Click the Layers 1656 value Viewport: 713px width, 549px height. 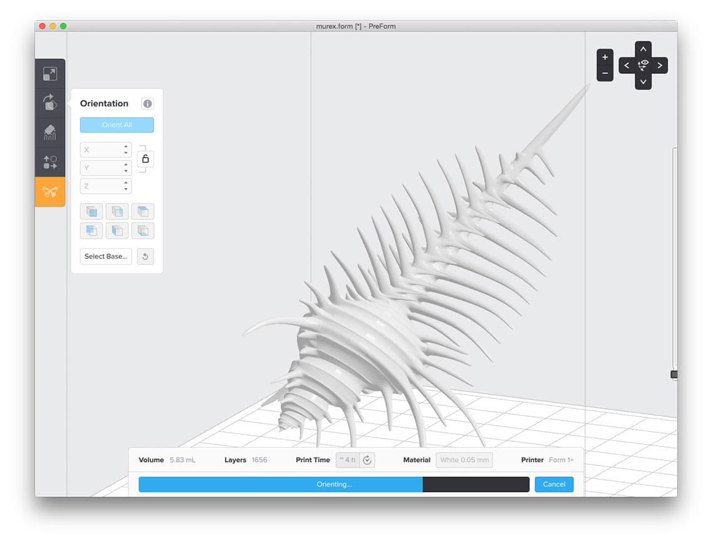pos(259,460)
